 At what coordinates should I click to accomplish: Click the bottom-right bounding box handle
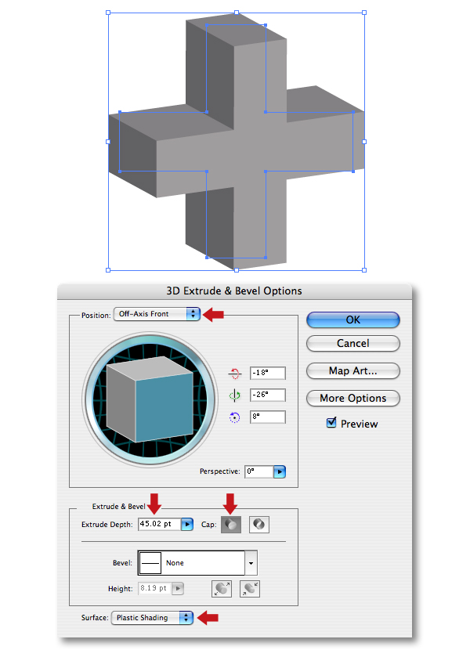tap(364, 270)
